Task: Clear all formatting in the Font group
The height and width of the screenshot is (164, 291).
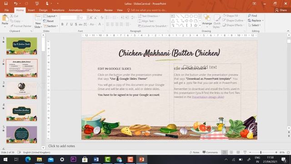Action: 102,18
